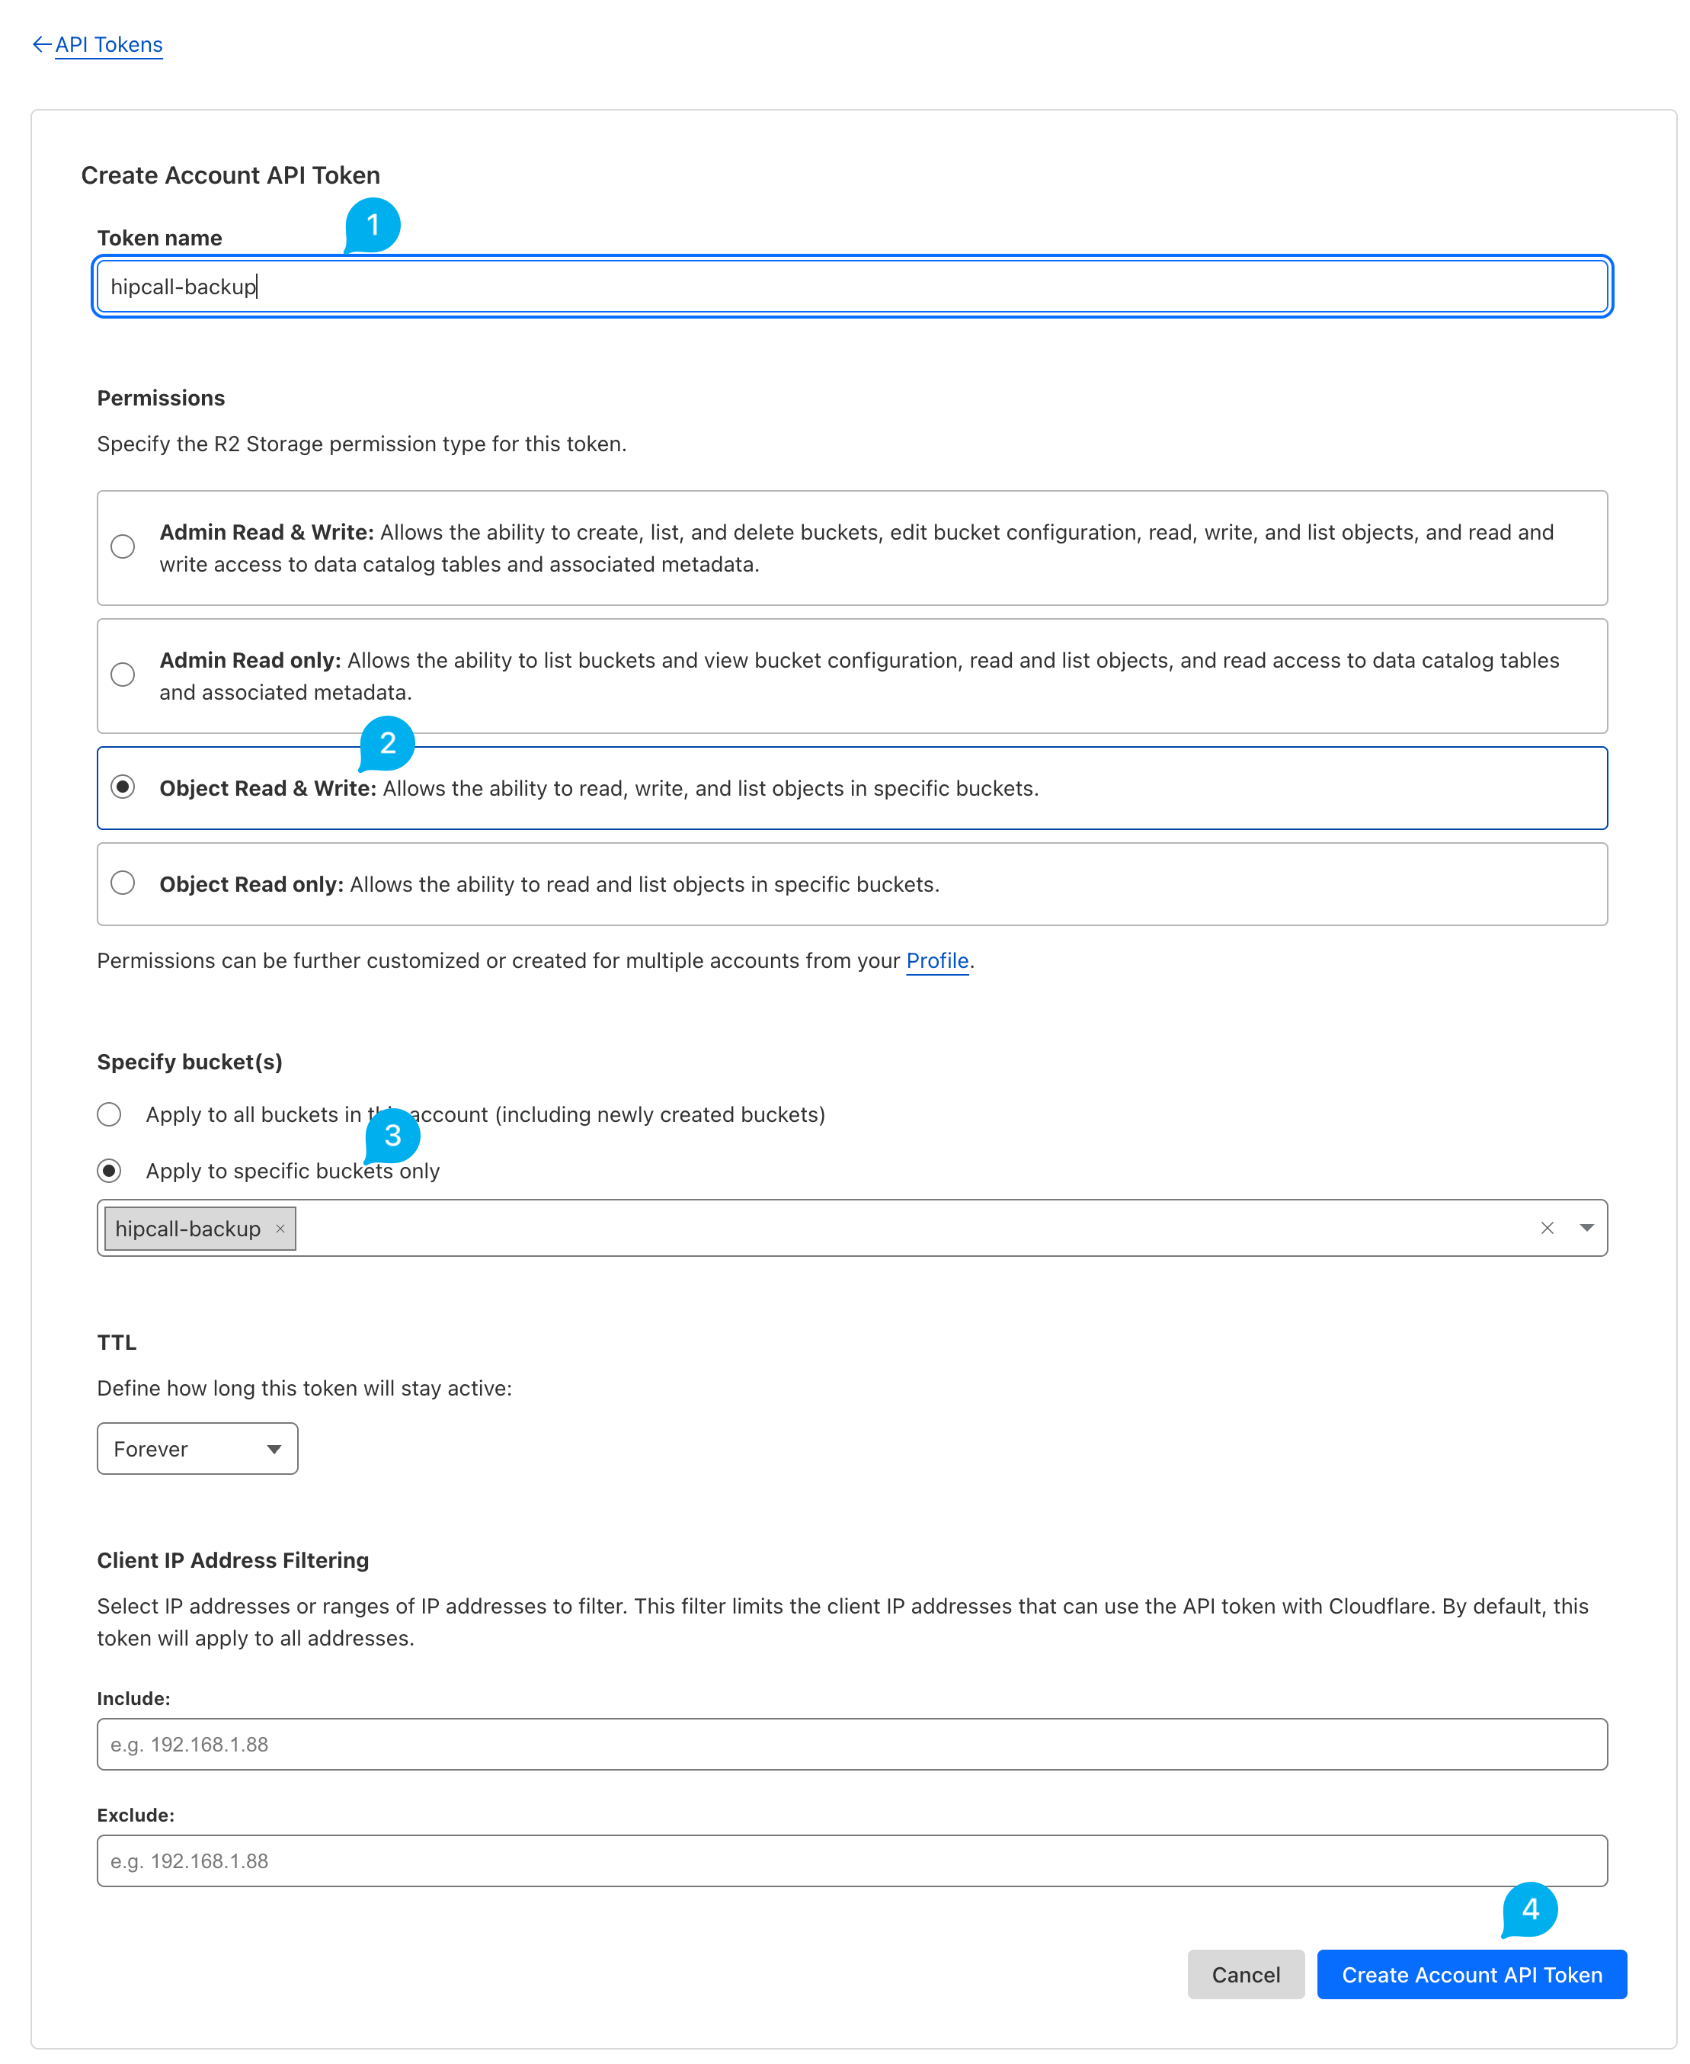
Task: Click Create Account API Token button
Action: click(1472, 1974)
